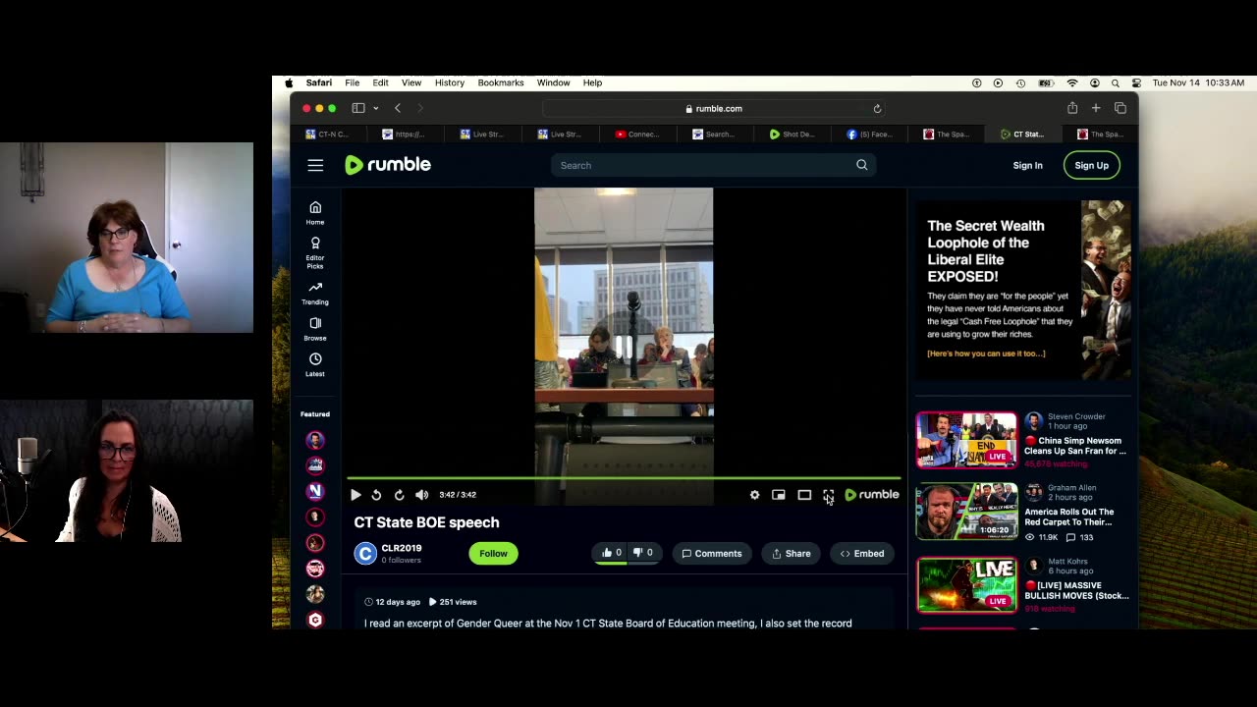Mute the video volume
The width and height of the screenshot is (1257, 707).
coord(421,495)
